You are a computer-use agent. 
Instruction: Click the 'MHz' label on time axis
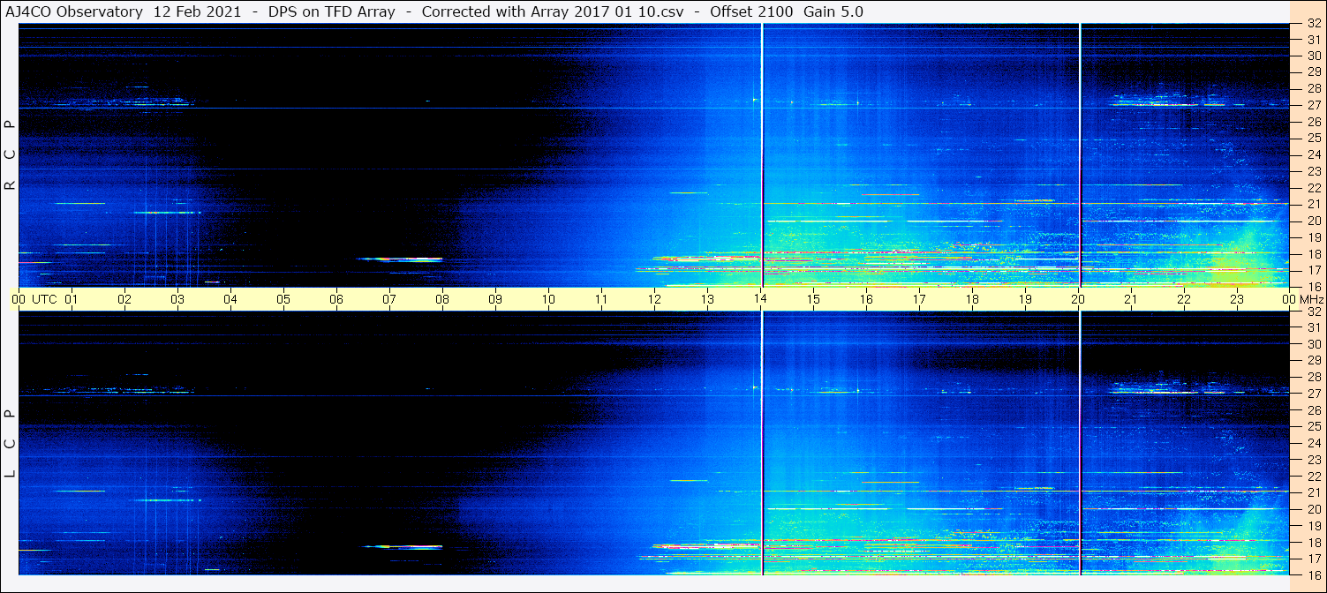pyautogui.click(x=1310, y=299)
